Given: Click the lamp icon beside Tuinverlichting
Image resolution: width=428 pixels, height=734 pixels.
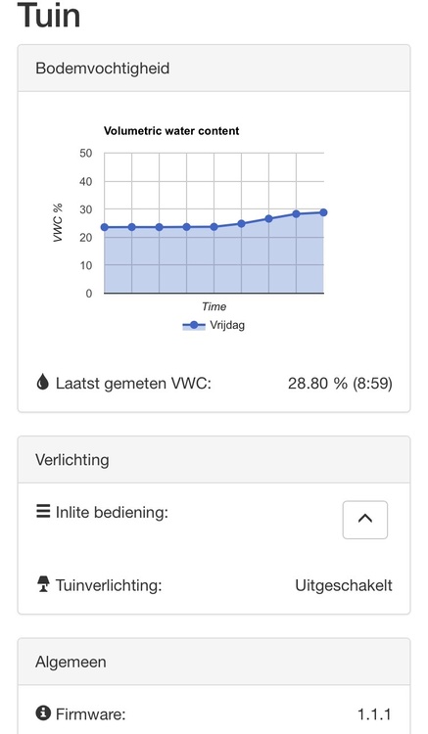Looking at the screenshot, I should click(43, 584).
